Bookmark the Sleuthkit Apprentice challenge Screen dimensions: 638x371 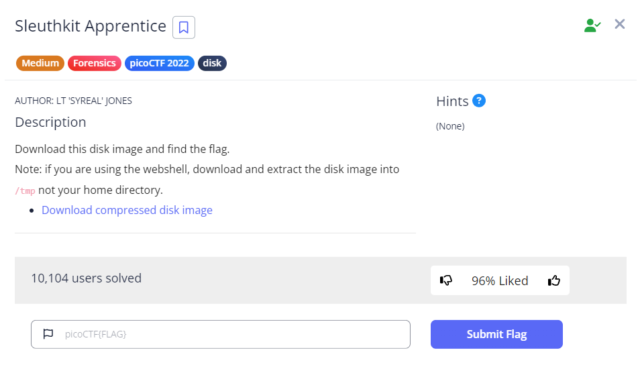pyautogui.click(x=184, y=28)
